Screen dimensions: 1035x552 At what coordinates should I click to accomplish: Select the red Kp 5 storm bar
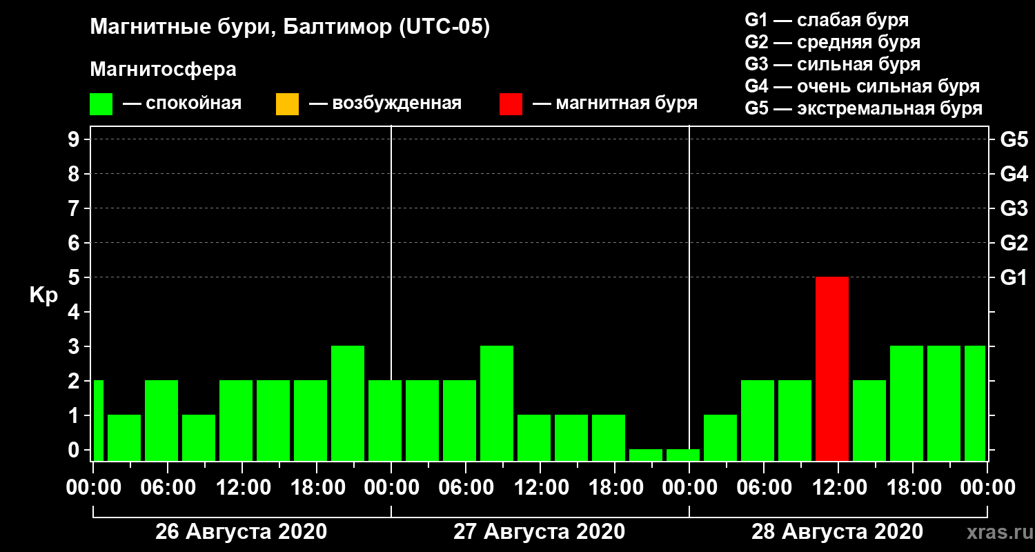pos(832,369)
